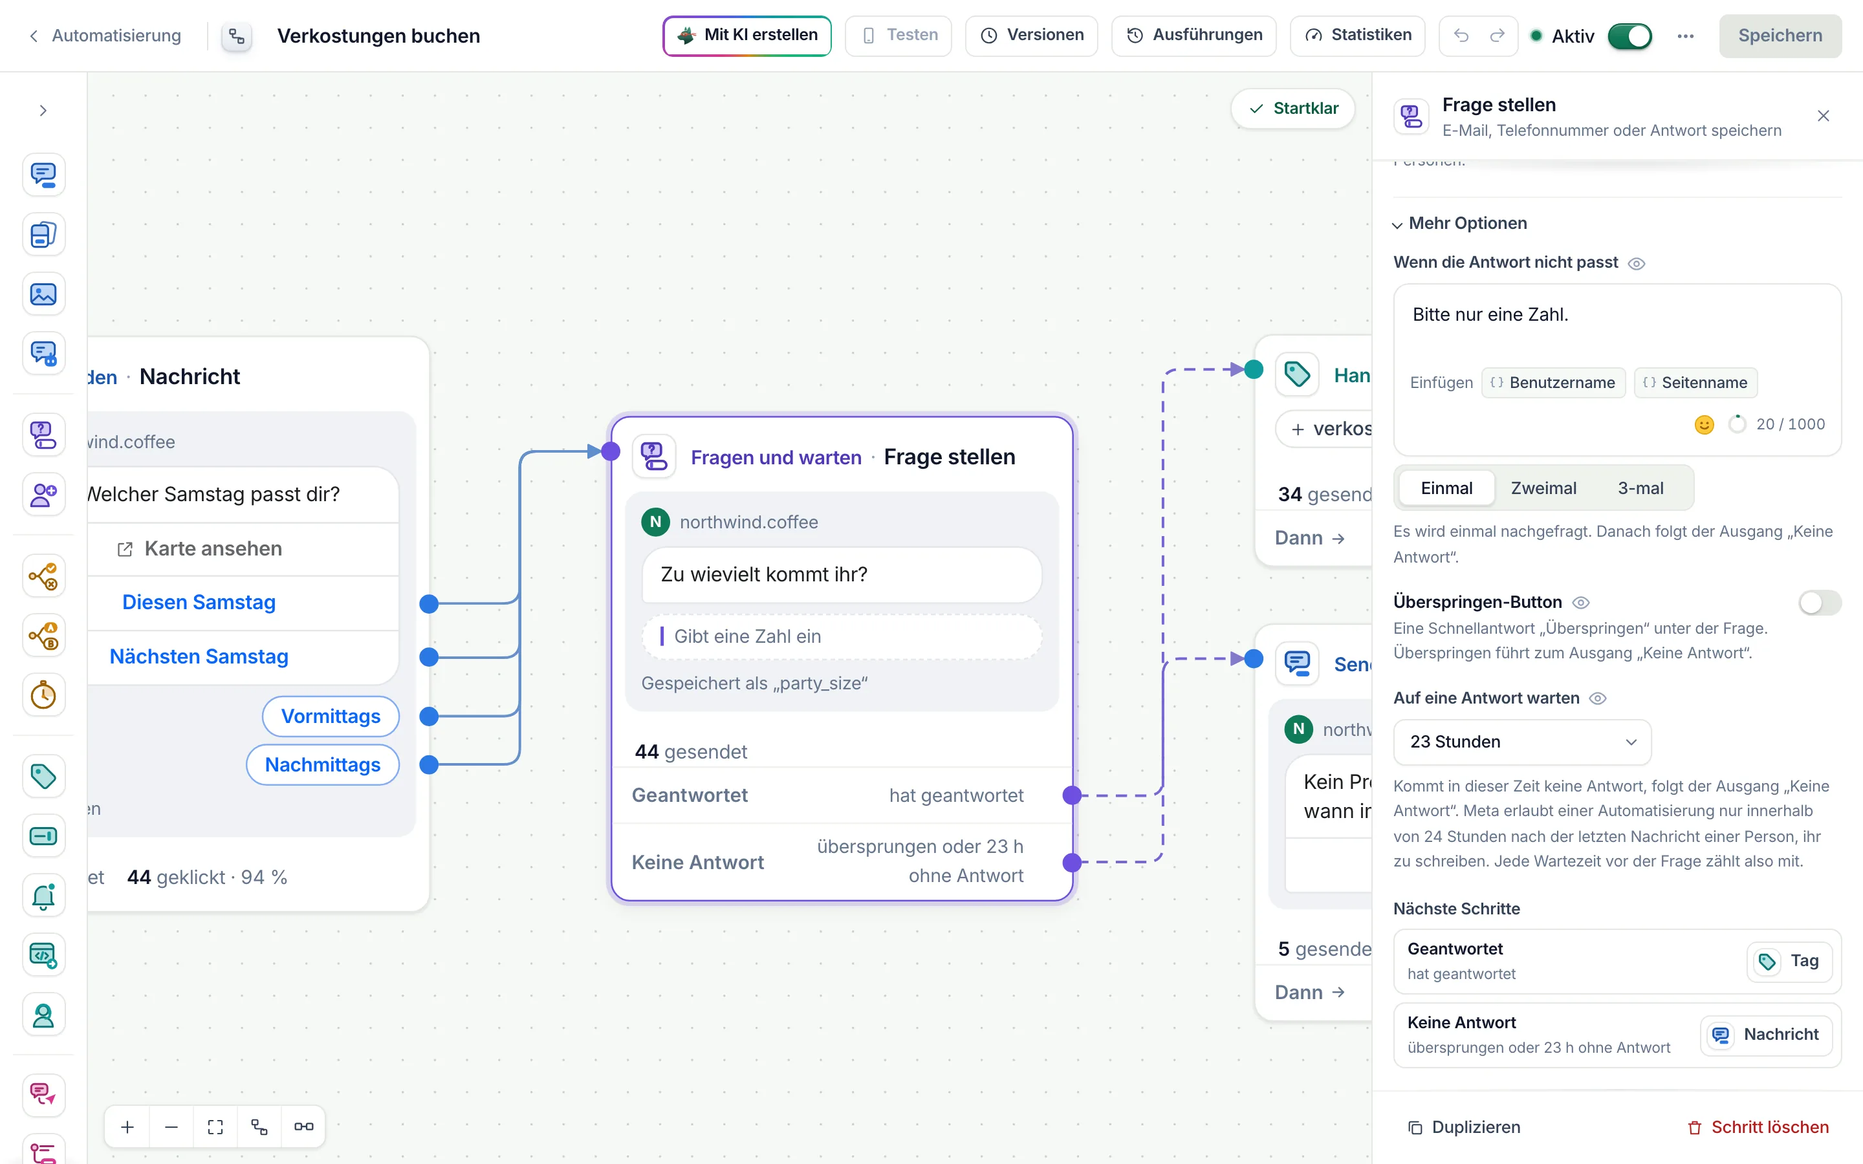Viewport: 1863px width, 1164px height.
Task: Click the eye icon beside Wenn die Antwort nicht passt
Action: point(1637,263)
